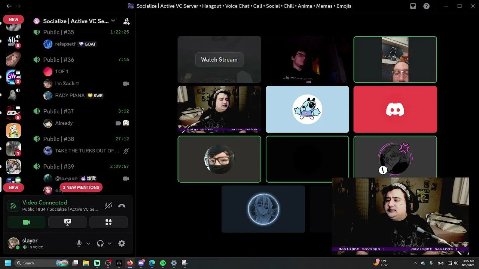Expand microphone input options arrow
The height and width of the screenshot is (269, 479).
(x=88, y=244)
